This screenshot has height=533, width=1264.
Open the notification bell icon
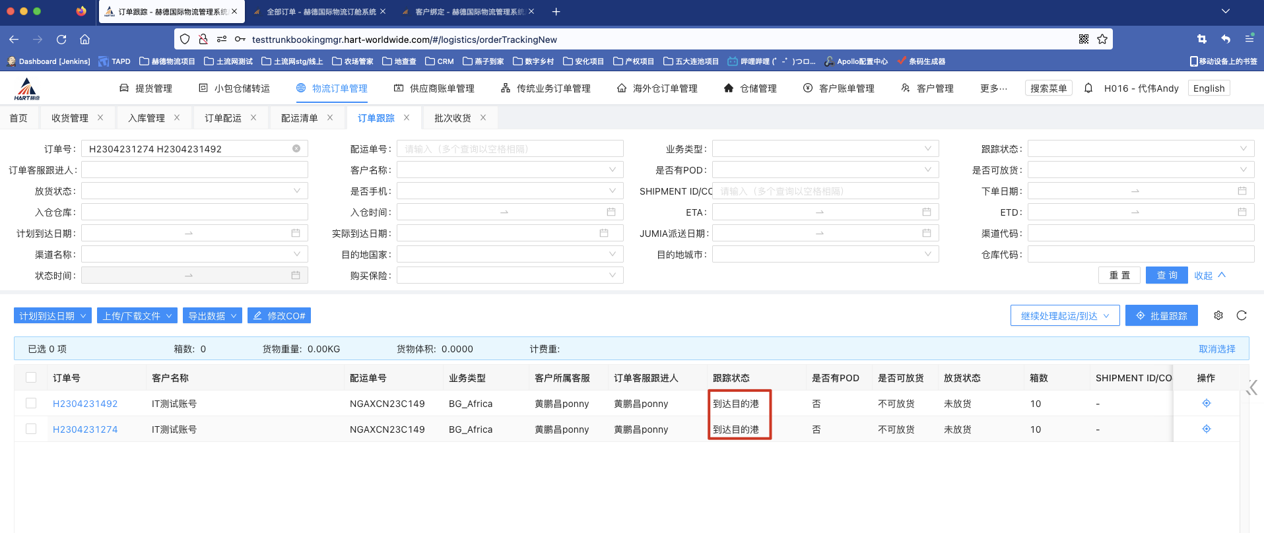tap(1088, 88)
